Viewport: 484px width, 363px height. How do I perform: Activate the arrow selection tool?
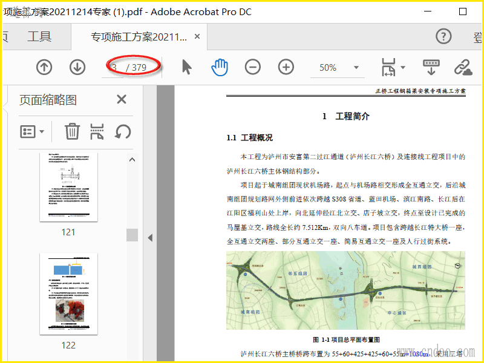click(x=186, y=67)
